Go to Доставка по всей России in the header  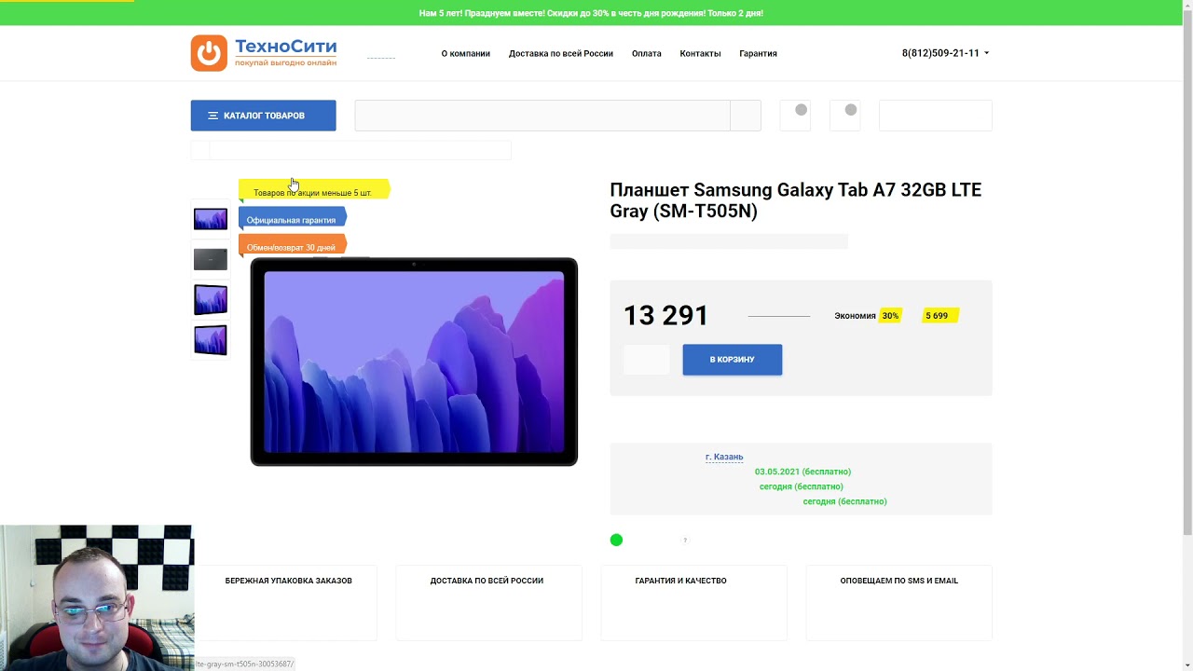coord(560,53)
